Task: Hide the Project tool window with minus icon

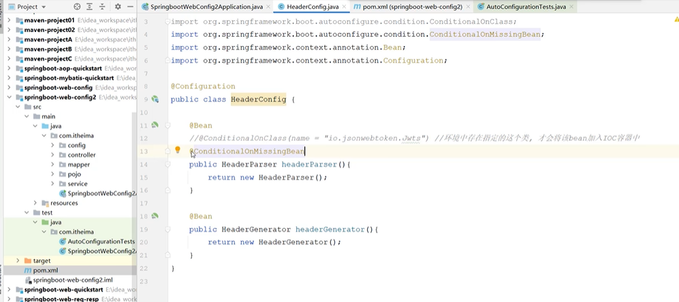Action: 130,7
